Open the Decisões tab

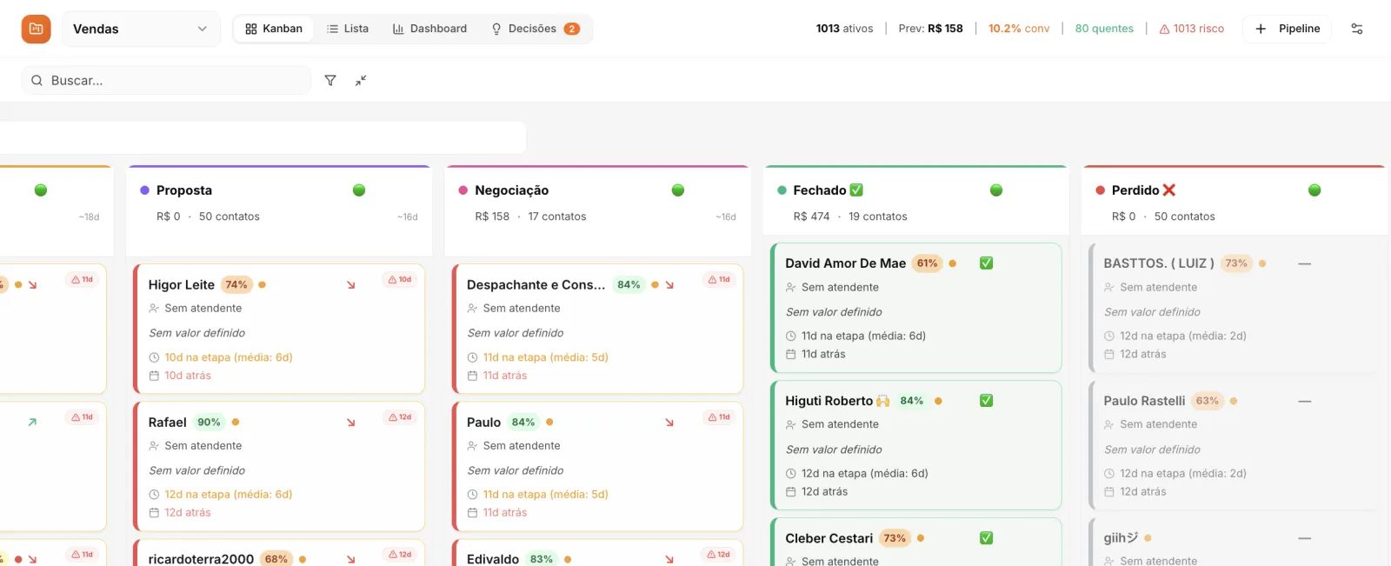click(x=535, y=29)
